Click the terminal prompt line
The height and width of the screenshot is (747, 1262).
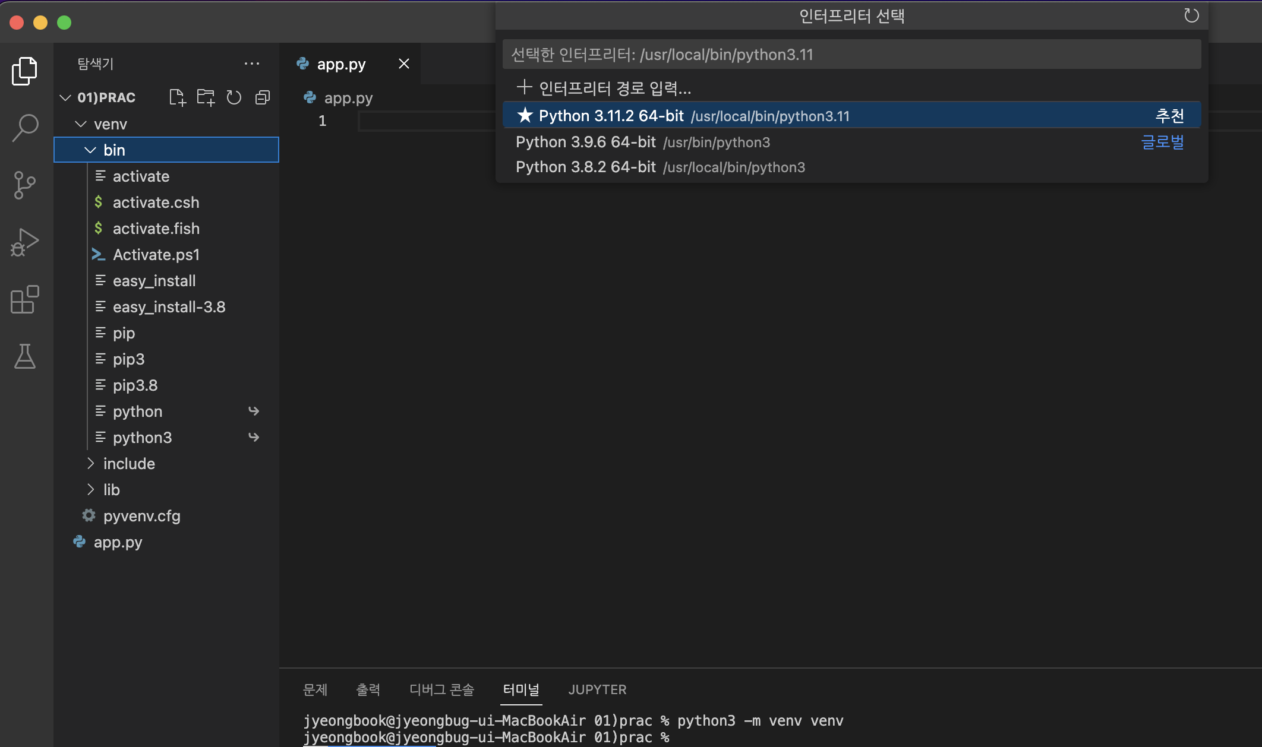tap(486, 737)
